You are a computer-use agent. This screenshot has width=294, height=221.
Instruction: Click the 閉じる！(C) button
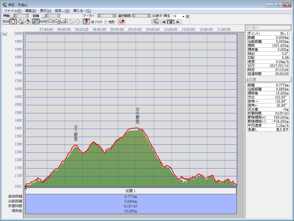pyautogui.click(x=82, y=11)
